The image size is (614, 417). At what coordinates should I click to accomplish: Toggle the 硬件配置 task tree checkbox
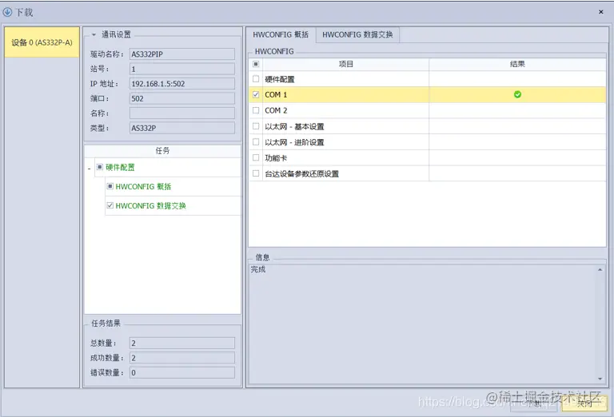pyautogui.click(x=100, y=167)
